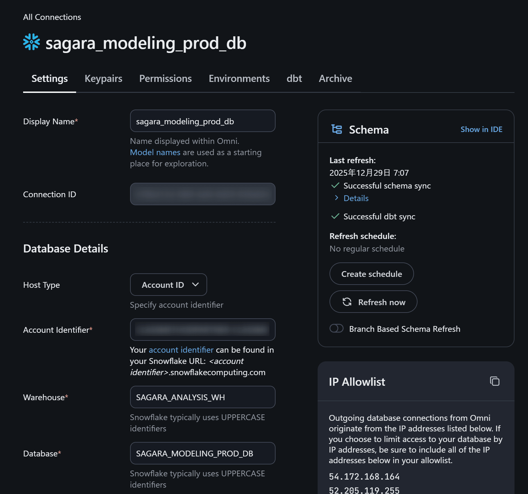Focus the Display Name text field
The width and height of the screenshot is (528, 494).
(x=202, y=121)
